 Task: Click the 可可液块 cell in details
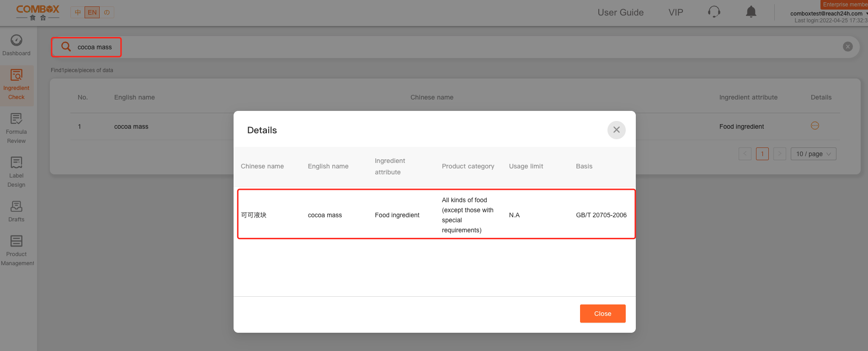[254, 215]
